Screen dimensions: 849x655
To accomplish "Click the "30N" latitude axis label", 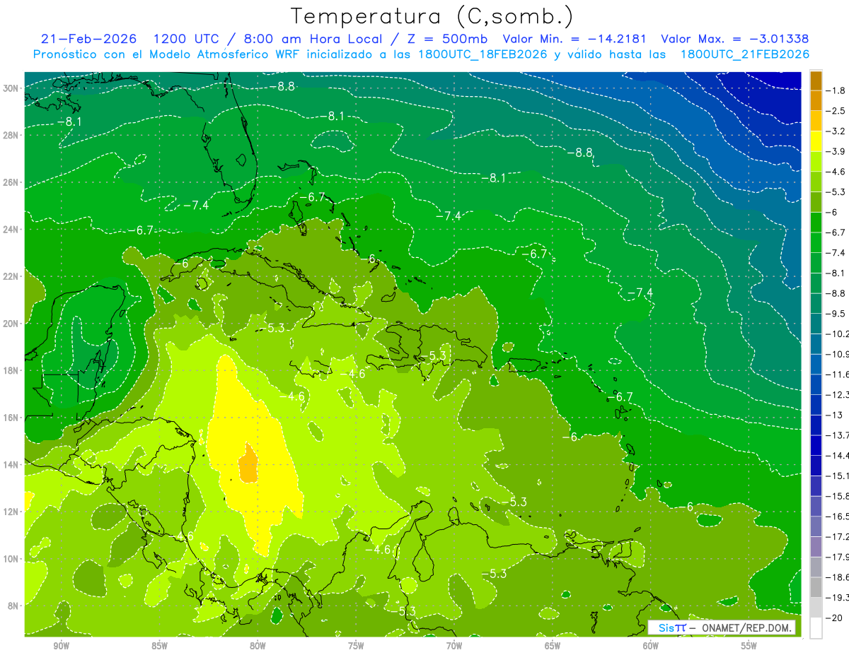I will [x=12, y=88].
